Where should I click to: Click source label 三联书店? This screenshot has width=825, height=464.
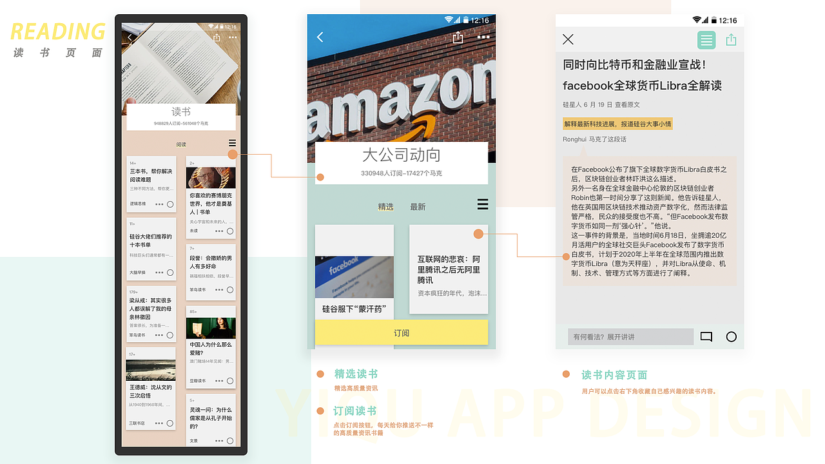[x=137, y=423]
